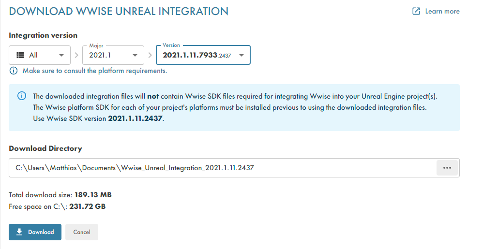Cancel the integration download
The height and width of the screenshot is (249, 483).
tap(82, 232)
